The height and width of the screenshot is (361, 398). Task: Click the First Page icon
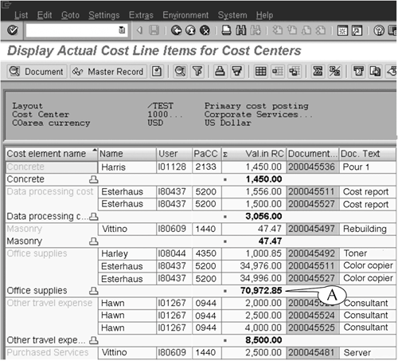click(x=278, y=30)
